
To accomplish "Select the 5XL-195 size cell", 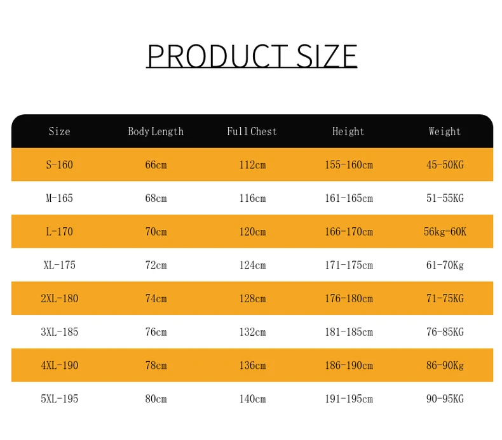I will 59,399.
